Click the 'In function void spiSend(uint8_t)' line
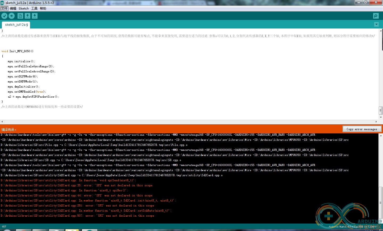 (68, 180)
